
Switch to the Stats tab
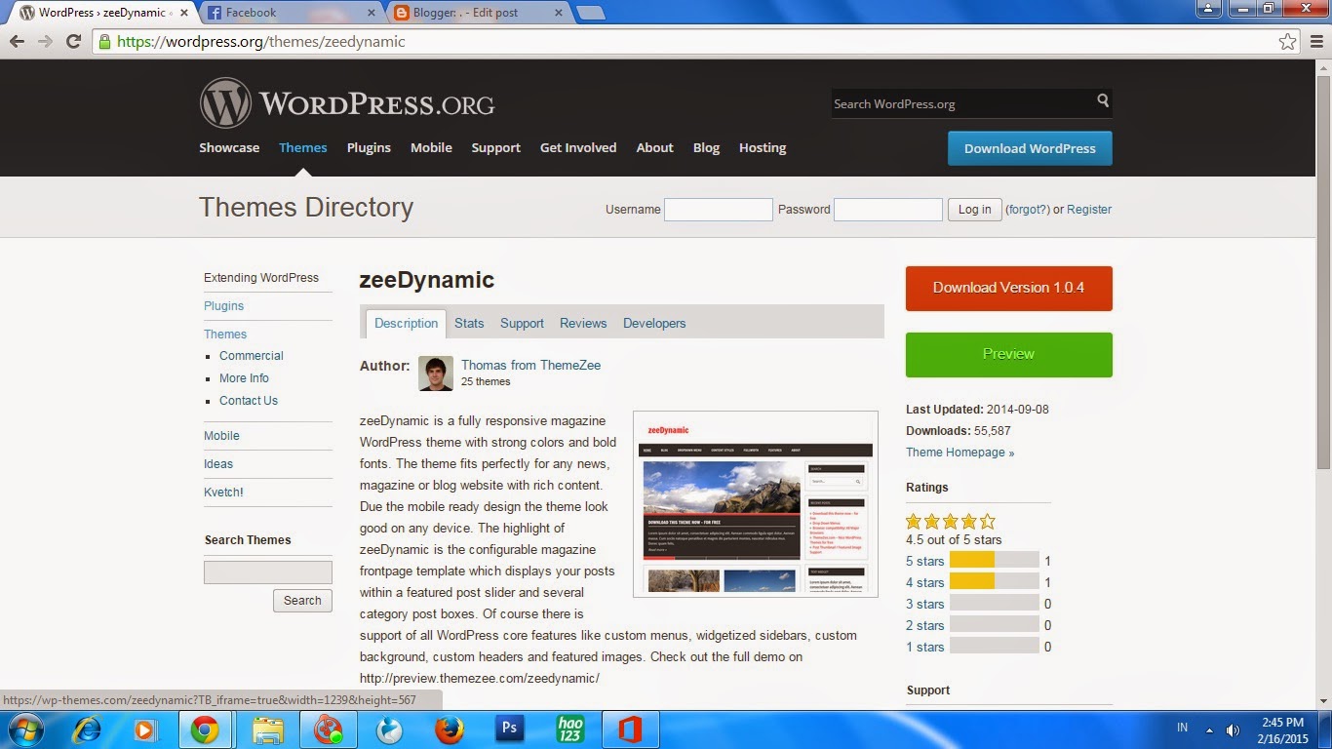point(469,324)
